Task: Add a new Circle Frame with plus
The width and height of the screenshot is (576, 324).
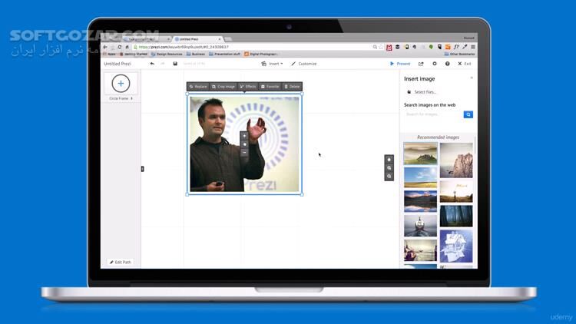Action: [121, 84]
